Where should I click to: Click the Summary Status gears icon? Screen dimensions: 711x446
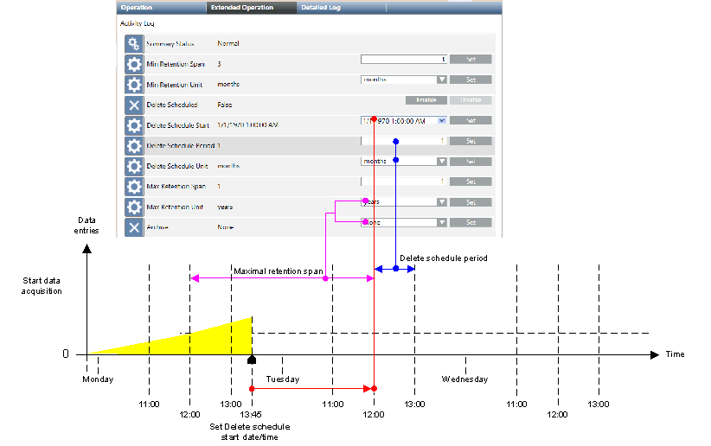(x=134, y=44)
